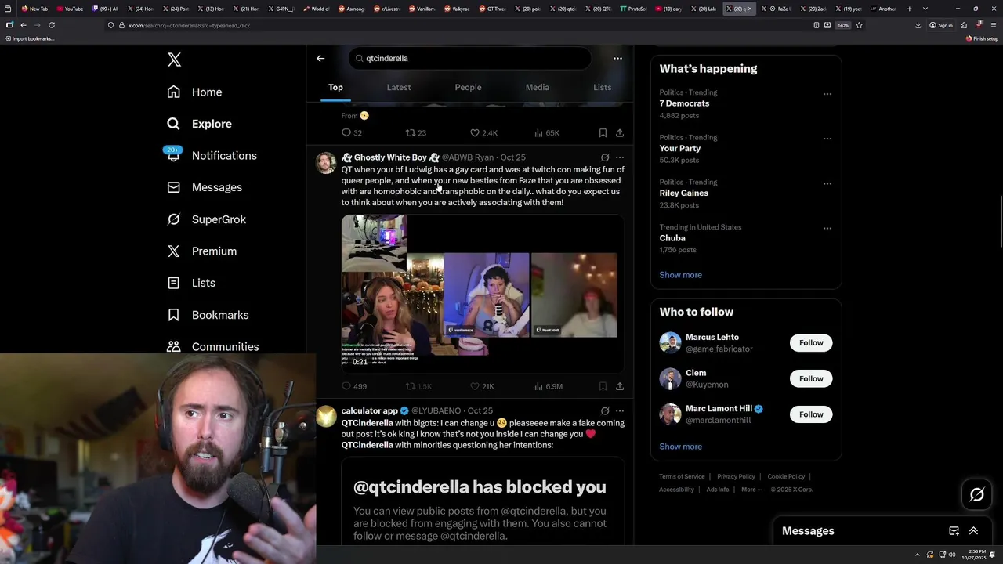Open more options for Chuba trend

827,229
